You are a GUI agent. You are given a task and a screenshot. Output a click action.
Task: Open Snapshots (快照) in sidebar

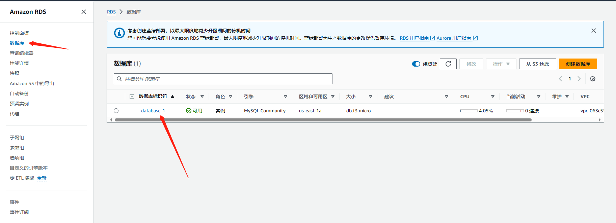[15, 73]
